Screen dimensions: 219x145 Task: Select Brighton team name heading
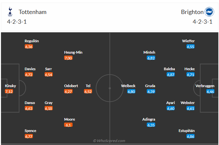[x=192, y=12]
